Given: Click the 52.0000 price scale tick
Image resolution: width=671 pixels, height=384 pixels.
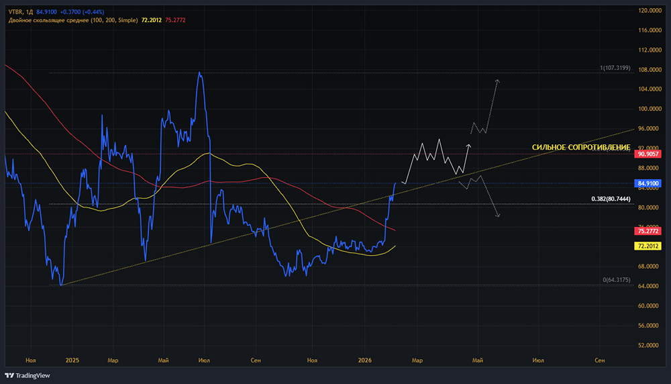Looking at the screenshot, I should tap(650, 345).
